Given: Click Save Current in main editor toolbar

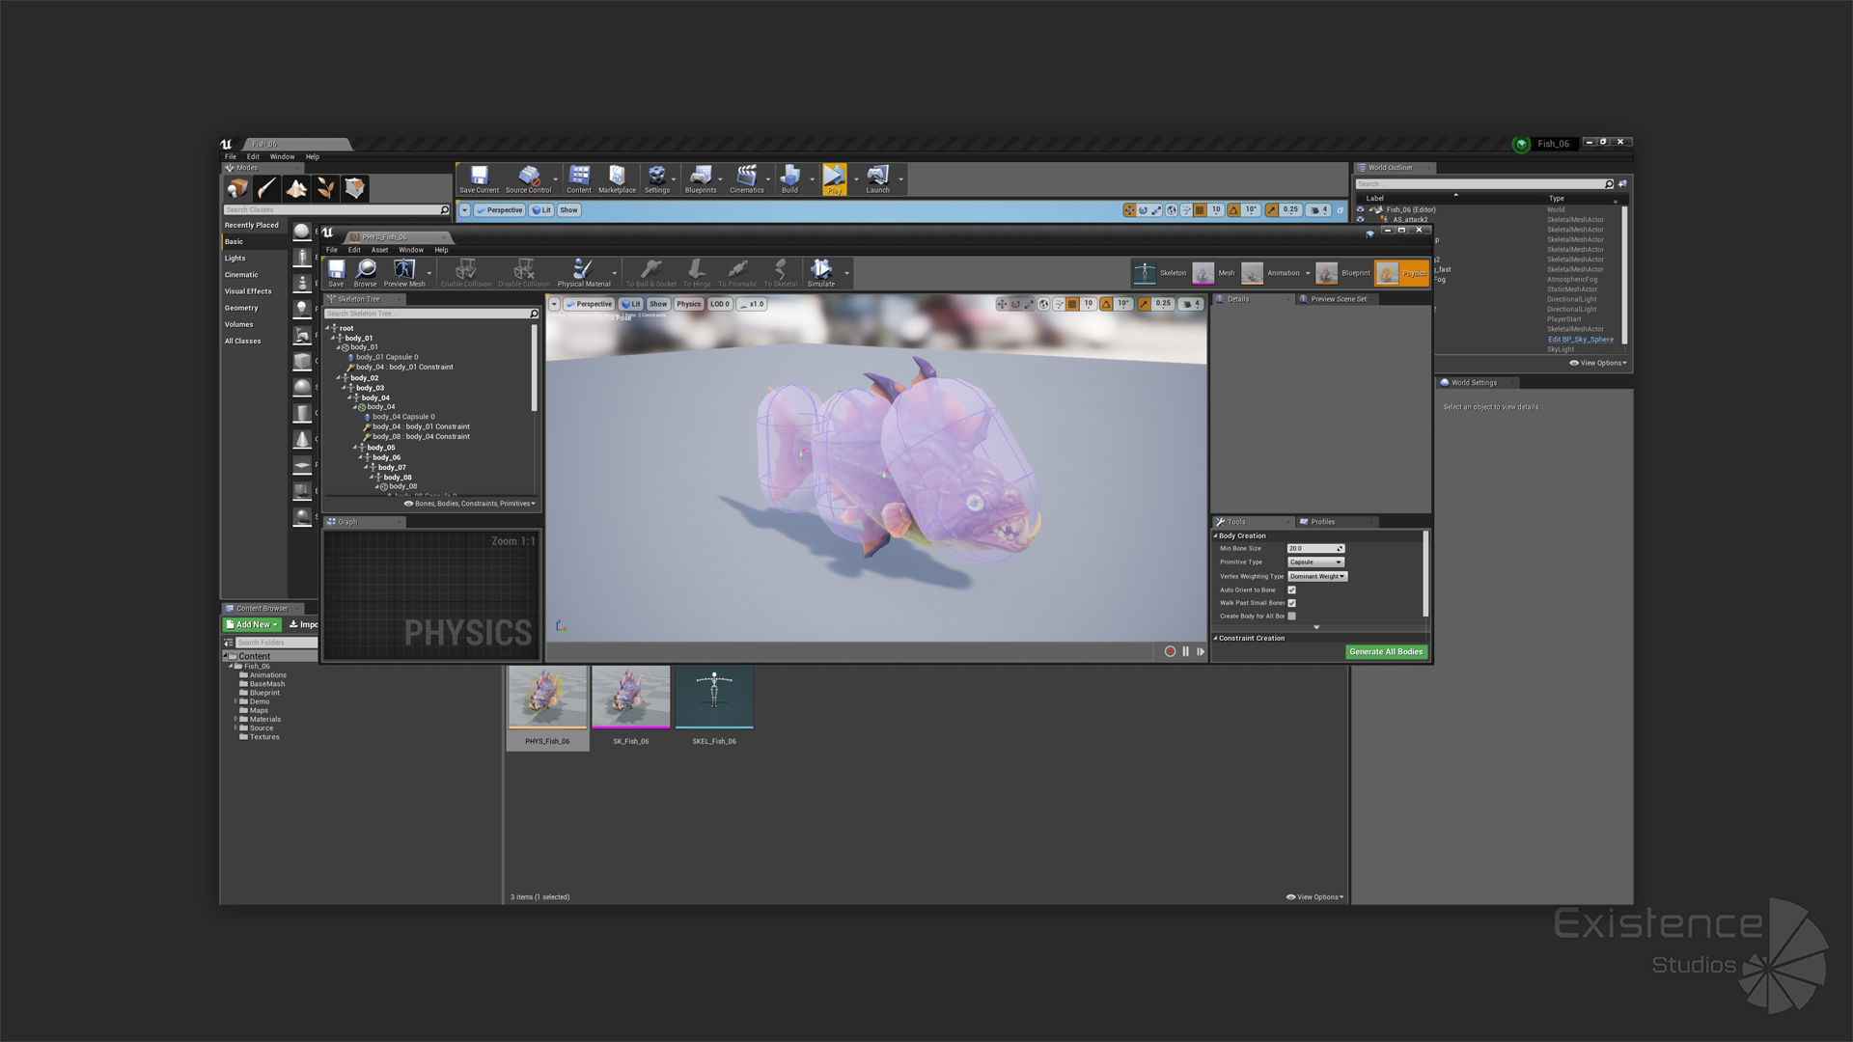Looking at the screenshot, I should pyautogui.click(x=479, y=179).
